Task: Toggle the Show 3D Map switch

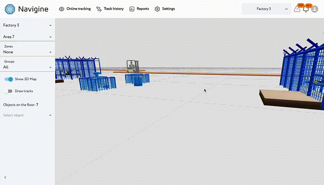Action: (9, 79)
